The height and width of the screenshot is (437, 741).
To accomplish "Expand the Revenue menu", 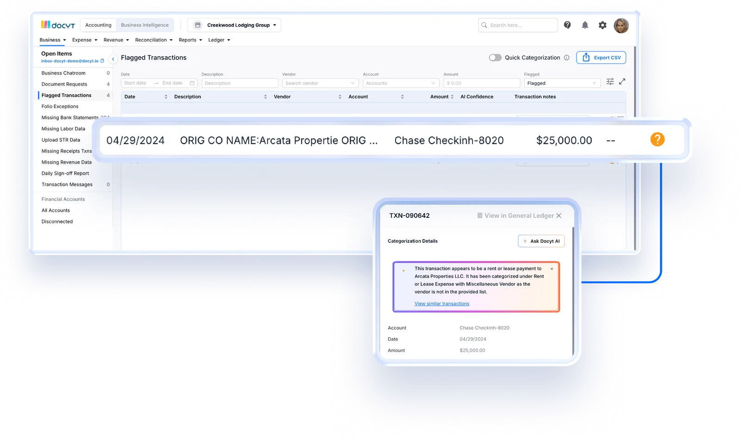I will coord(116,40).
